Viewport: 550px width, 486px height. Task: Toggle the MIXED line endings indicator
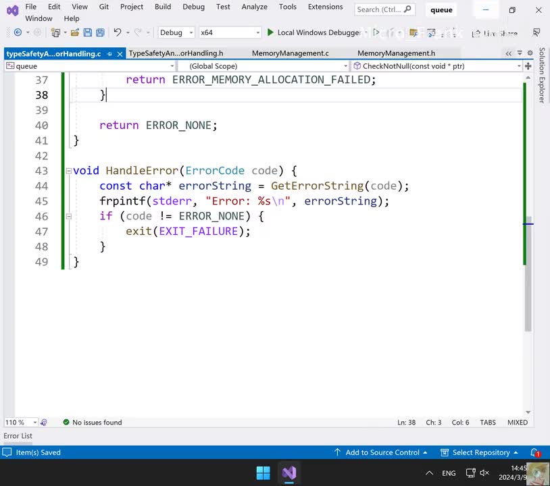pyautogui.click(x=517, y=423)
